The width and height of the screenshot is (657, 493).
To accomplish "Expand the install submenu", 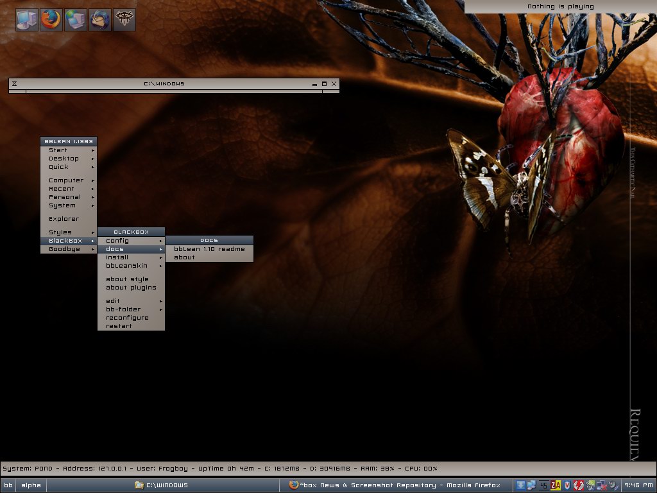I will (x=131, y=257).
